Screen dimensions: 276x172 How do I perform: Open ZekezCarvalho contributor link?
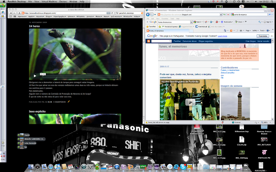coord(227,73)
